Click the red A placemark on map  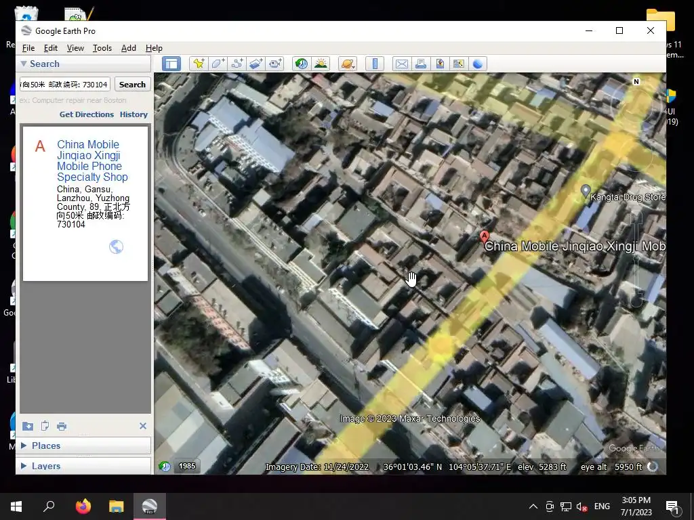coord(484,236)
